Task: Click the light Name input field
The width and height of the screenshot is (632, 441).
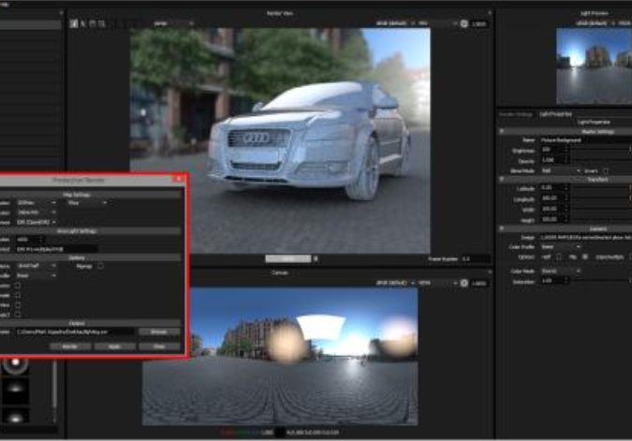Action: pyautogui.click(x=586, y=140)
